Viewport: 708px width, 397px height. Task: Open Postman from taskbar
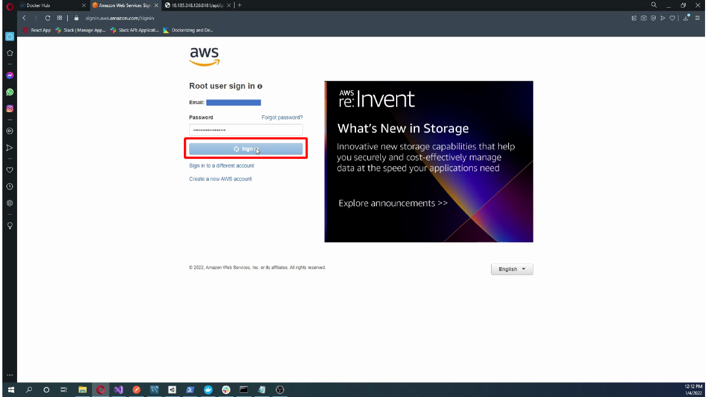tap(136, 389)
